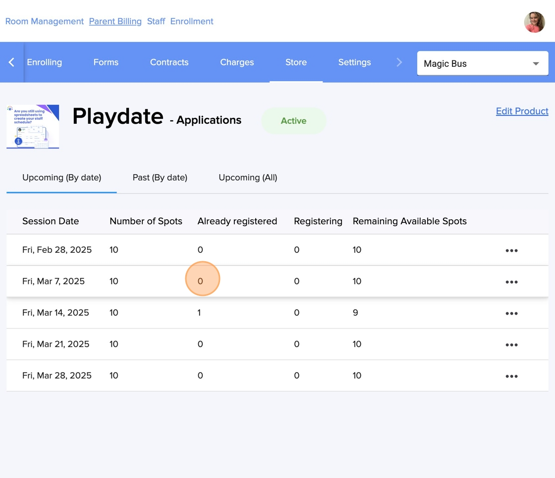555x478 pixels.
Task: Click Already registered 0 in Mar 7 row
Action: point(200,281)
